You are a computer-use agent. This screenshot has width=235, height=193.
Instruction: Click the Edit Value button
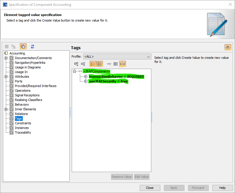pos(142,177)
